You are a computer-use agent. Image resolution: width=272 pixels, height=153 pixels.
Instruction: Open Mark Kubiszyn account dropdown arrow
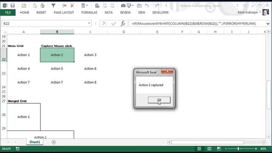260,12
